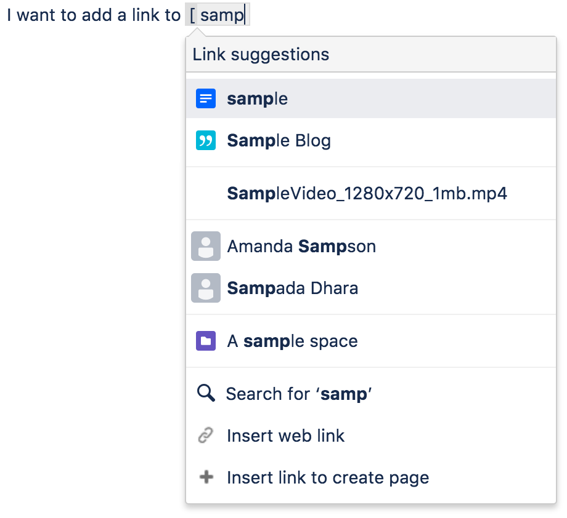Viewport: 567px width, 518px height.
Task: Pick Sampada Dhara from suggestions
Action: pos(371,288)
